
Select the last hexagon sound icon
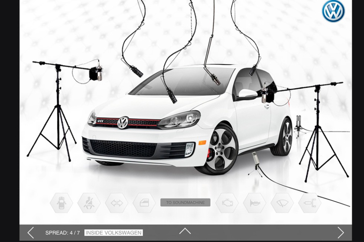click(x=309, y=203)
